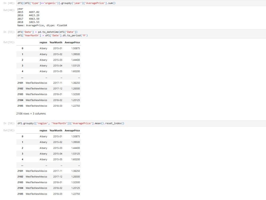Click the YearMonth column header in Out[58]
Viewport: 266px width, 200px height.
pyautogui.click(x=56, y=131)
